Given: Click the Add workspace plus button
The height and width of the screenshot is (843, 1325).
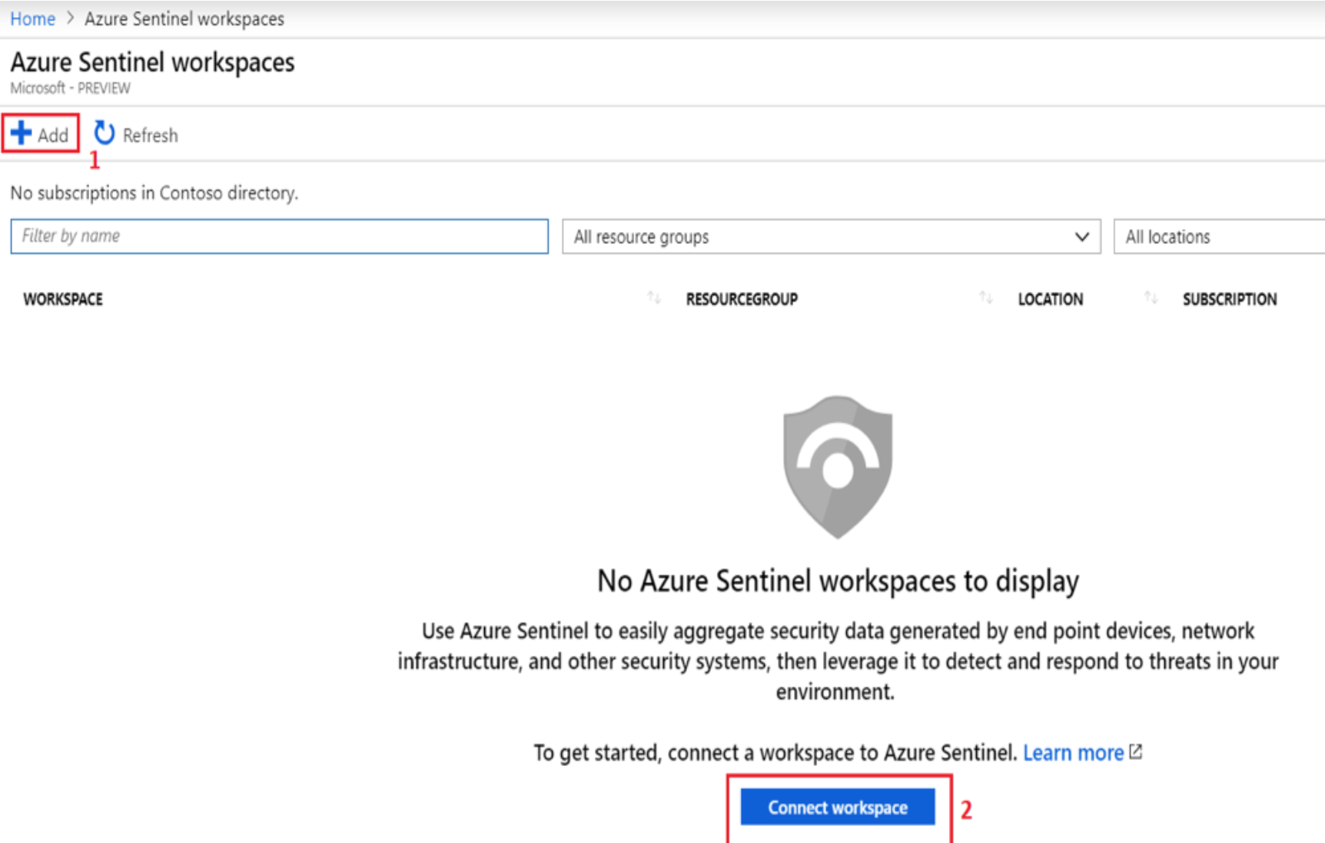Looking at the screenshot, I should click(x=40, y=134).
